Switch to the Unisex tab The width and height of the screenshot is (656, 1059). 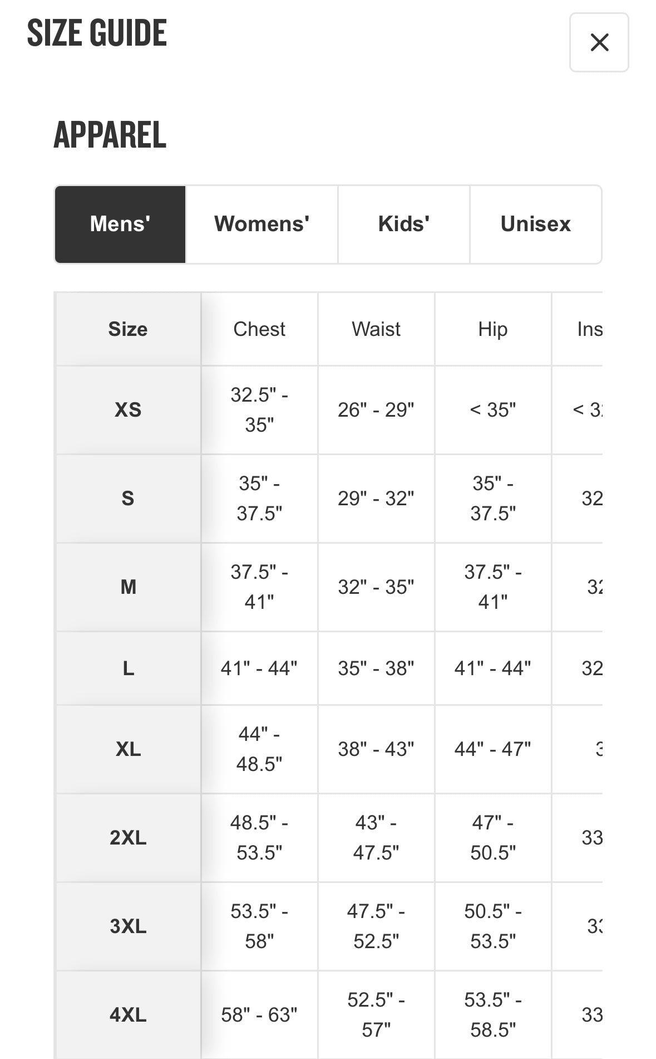535,224
